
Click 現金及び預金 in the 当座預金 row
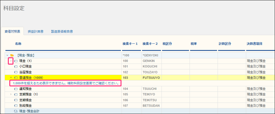point(256,72)
